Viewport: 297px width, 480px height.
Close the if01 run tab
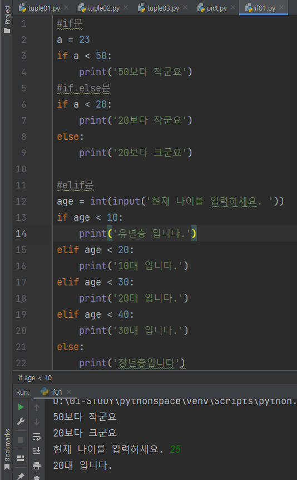[x=69, y=392]
